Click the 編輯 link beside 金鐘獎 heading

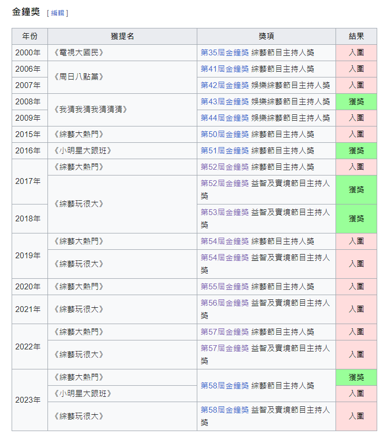coord(57,13)
